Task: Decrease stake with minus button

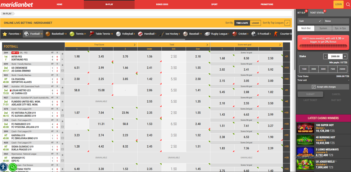Action: (326, 56)
